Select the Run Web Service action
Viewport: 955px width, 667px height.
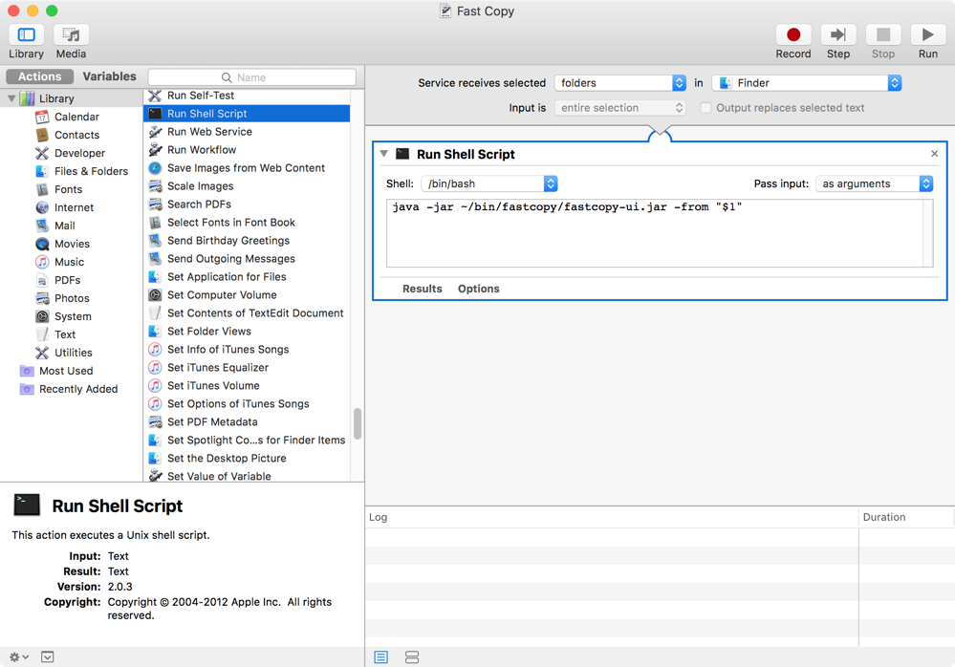pyautogui.click(x=247, y=132)
